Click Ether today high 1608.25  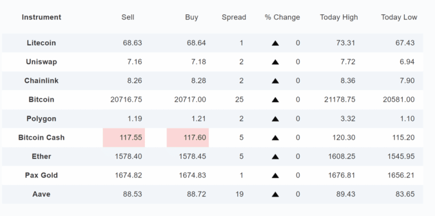[x=342, y=156]
